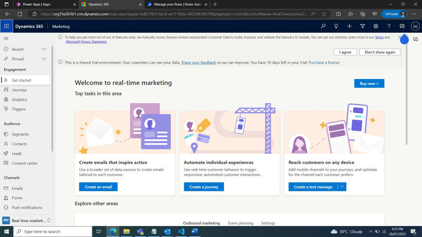Close the AI features notification banner
This screenshot has width=422, height=237.
coord(400,37)
